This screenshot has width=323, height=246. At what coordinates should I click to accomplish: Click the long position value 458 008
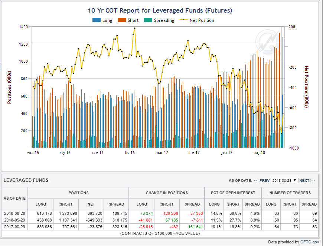pos(44,220)
